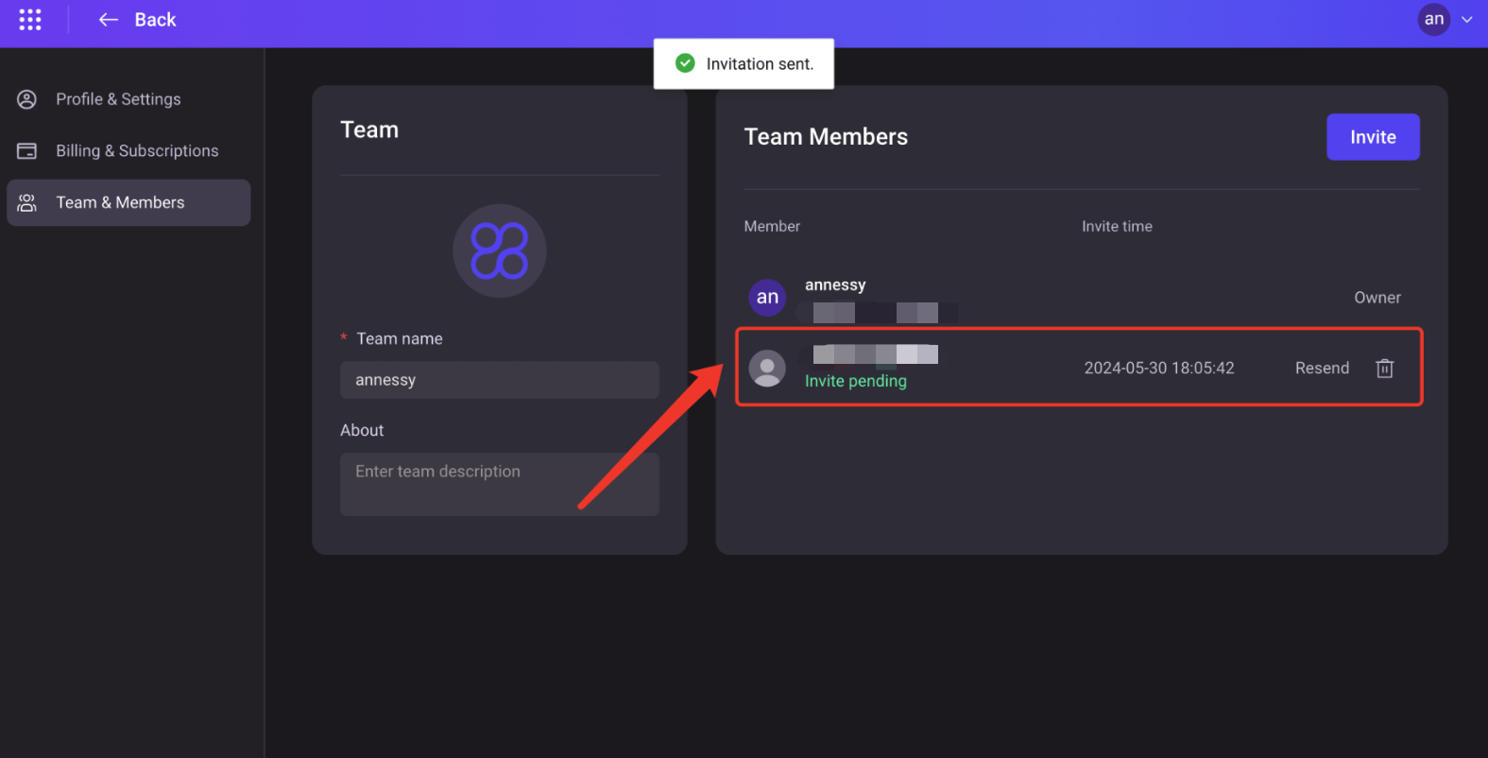Click the 'annessy' member name

[835, 284]
